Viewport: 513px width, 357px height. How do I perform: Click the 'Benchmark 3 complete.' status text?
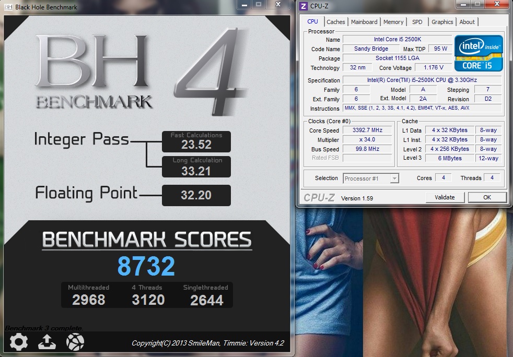coord(44,328)
